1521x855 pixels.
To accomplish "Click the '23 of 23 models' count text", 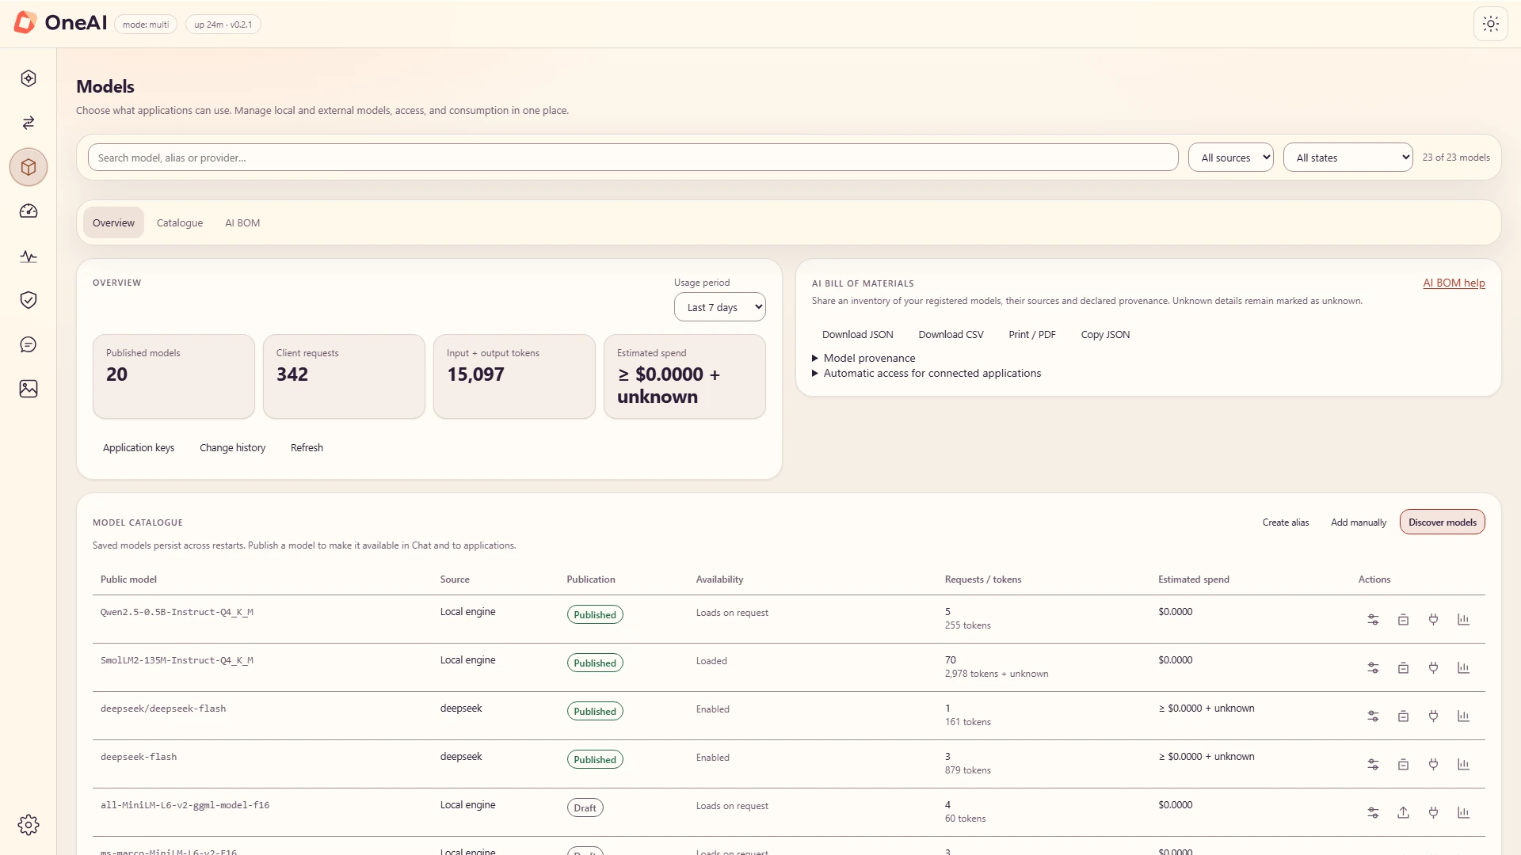I will [1455, 158].
